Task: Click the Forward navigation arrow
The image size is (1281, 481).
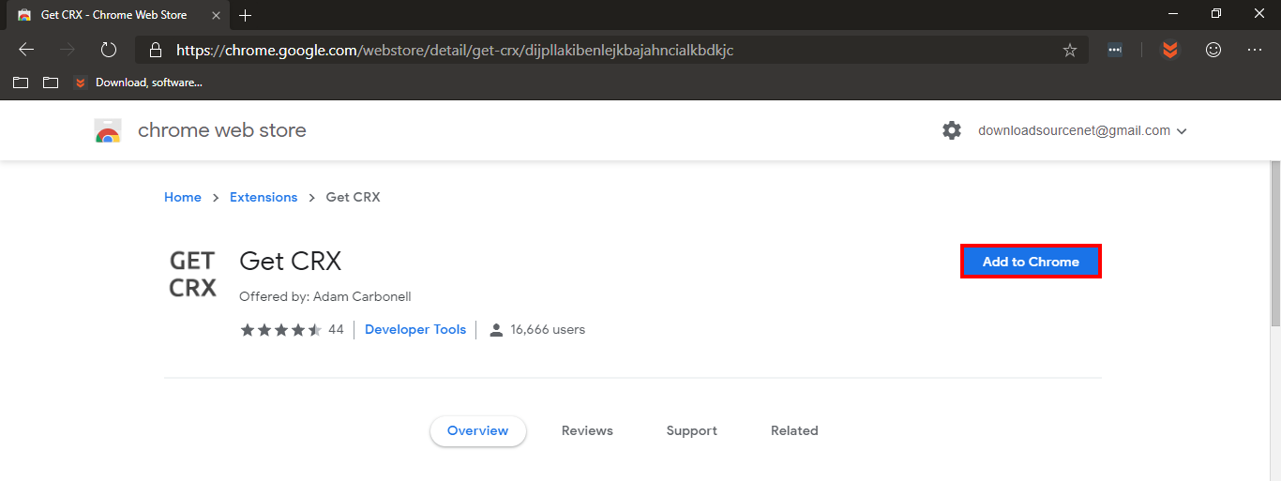Action: coord(67,50)
